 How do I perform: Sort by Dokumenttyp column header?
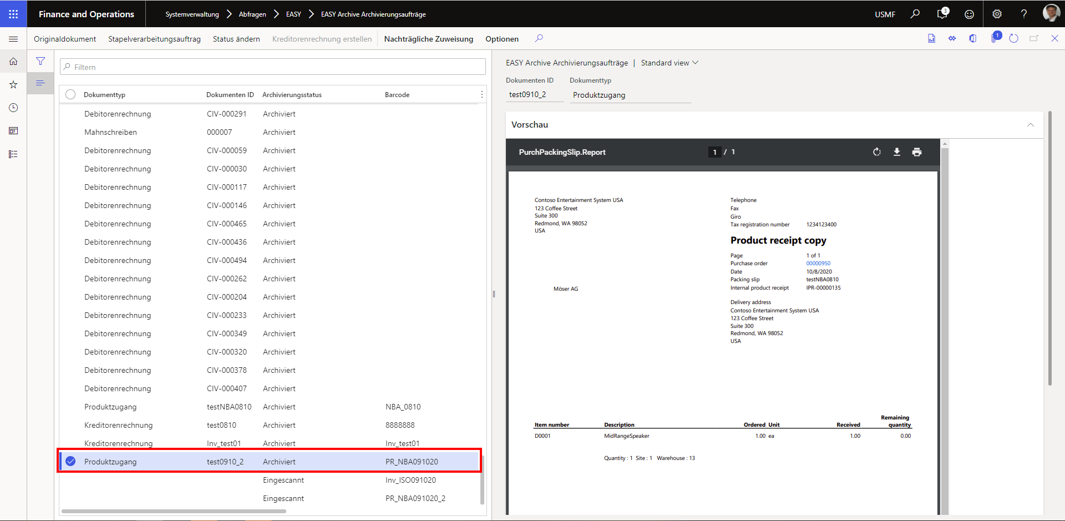104,95
